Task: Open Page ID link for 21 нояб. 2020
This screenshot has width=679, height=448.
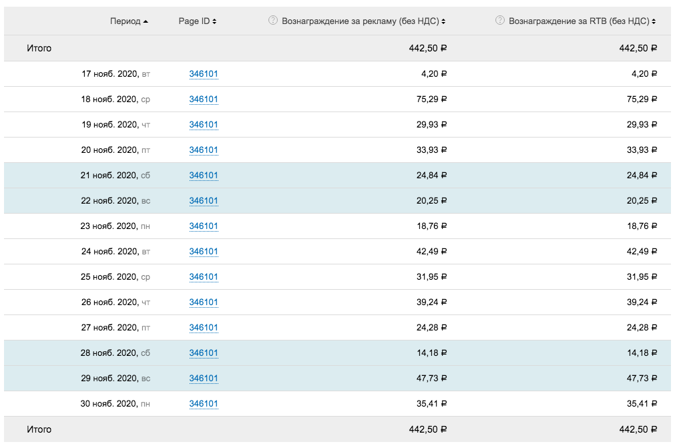Action: point(204,176)
